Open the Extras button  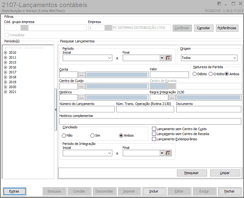pyautogui.click(x=14, y=191)
